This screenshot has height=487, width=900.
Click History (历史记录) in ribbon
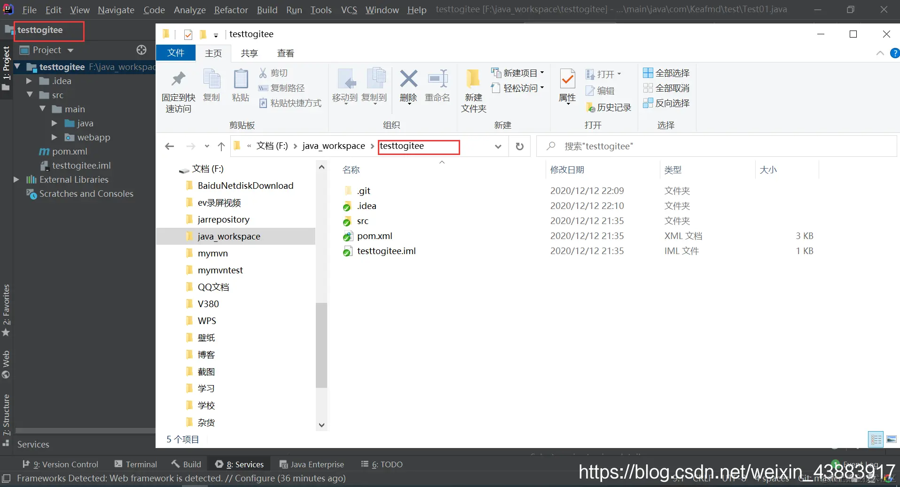coord(609,108)
